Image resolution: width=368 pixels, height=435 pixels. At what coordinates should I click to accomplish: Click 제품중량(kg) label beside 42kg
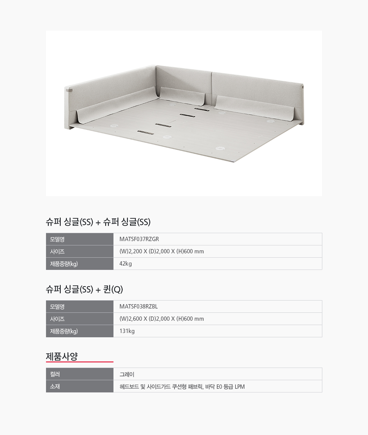click(x=64, y=264)
